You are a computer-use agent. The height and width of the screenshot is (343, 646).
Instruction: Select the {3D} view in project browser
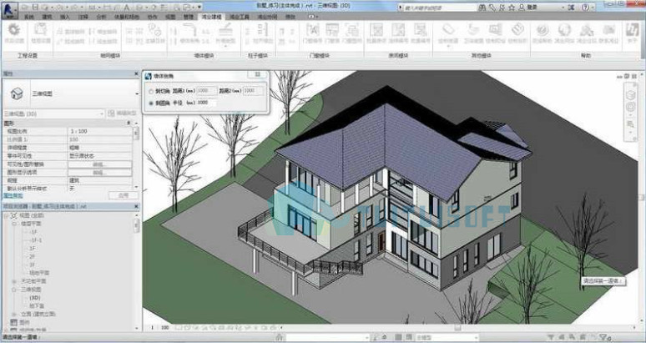[x=34, y=298]
